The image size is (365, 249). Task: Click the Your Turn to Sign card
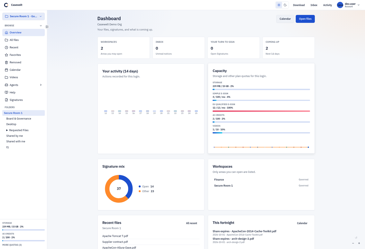(234, 48)
